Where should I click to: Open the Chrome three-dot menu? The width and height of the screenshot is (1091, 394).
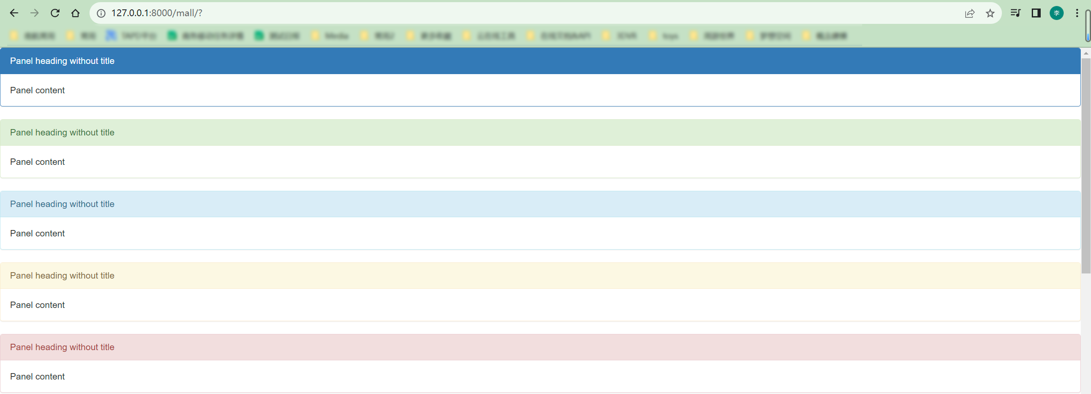(1077, 13)
